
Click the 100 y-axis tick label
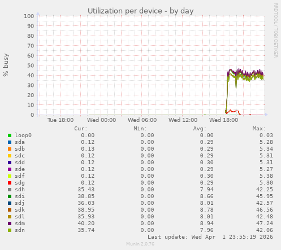29,16
